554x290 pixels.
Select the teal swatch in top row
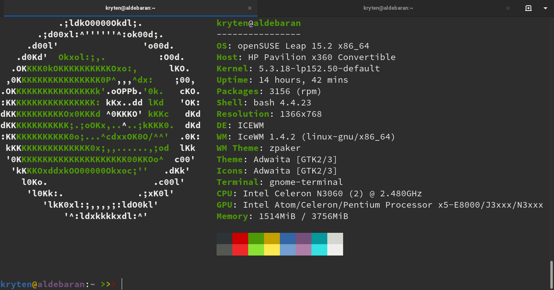coord(319,238)
